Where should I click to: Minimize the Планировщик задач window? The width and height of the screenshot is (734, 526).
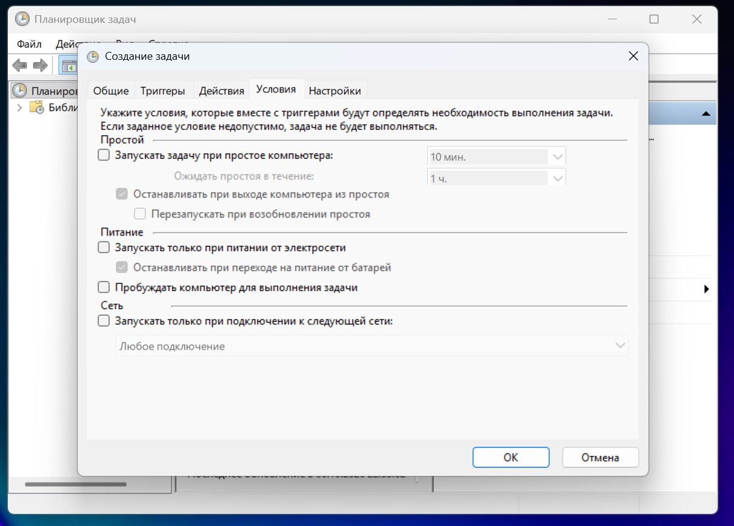pyautogui.click(x=612, y=19)
